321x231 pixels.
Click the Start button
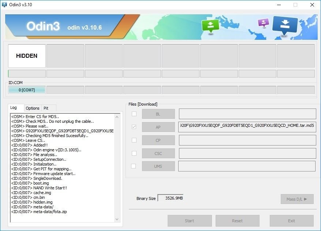click(x=190, y=221)
